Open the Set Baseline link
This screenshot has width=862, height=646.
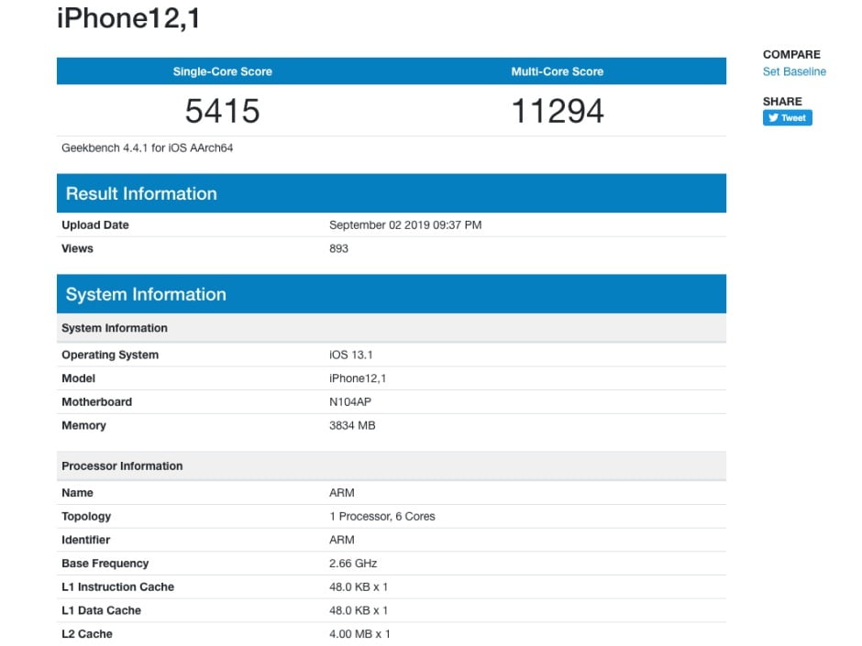[794, 71]
